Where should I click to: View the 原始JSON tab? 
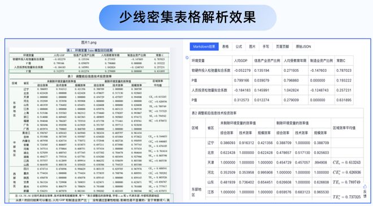pyautogui.click(x=303, y=46)
